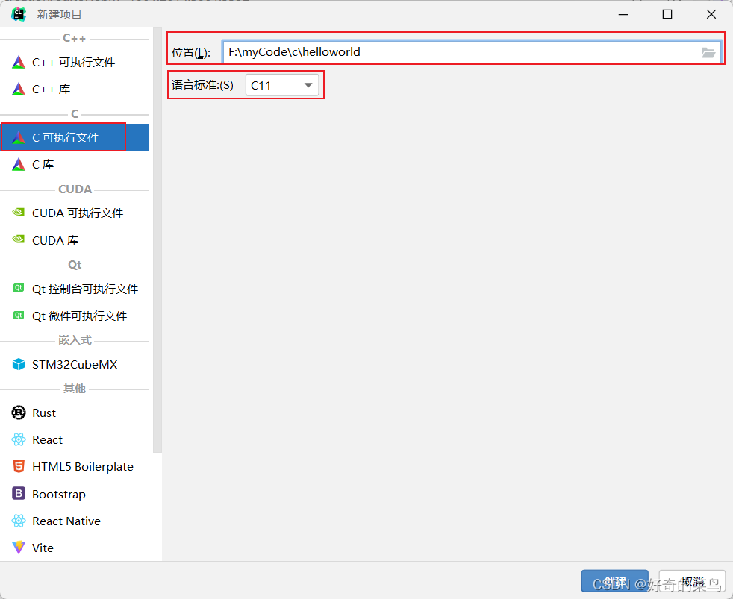Open the folder browser for 位置

[708, 52]
